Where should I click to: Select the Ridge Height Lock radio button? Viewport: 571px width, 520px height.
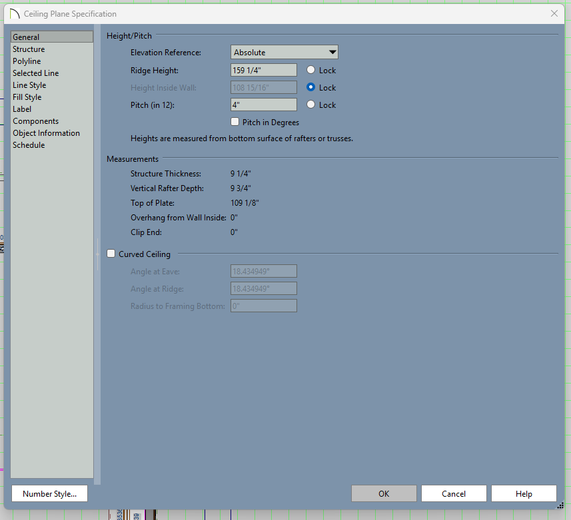[311, 70]
